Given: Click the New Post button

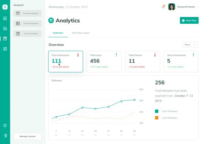Looking at the screenshot, I should point(189,21).
